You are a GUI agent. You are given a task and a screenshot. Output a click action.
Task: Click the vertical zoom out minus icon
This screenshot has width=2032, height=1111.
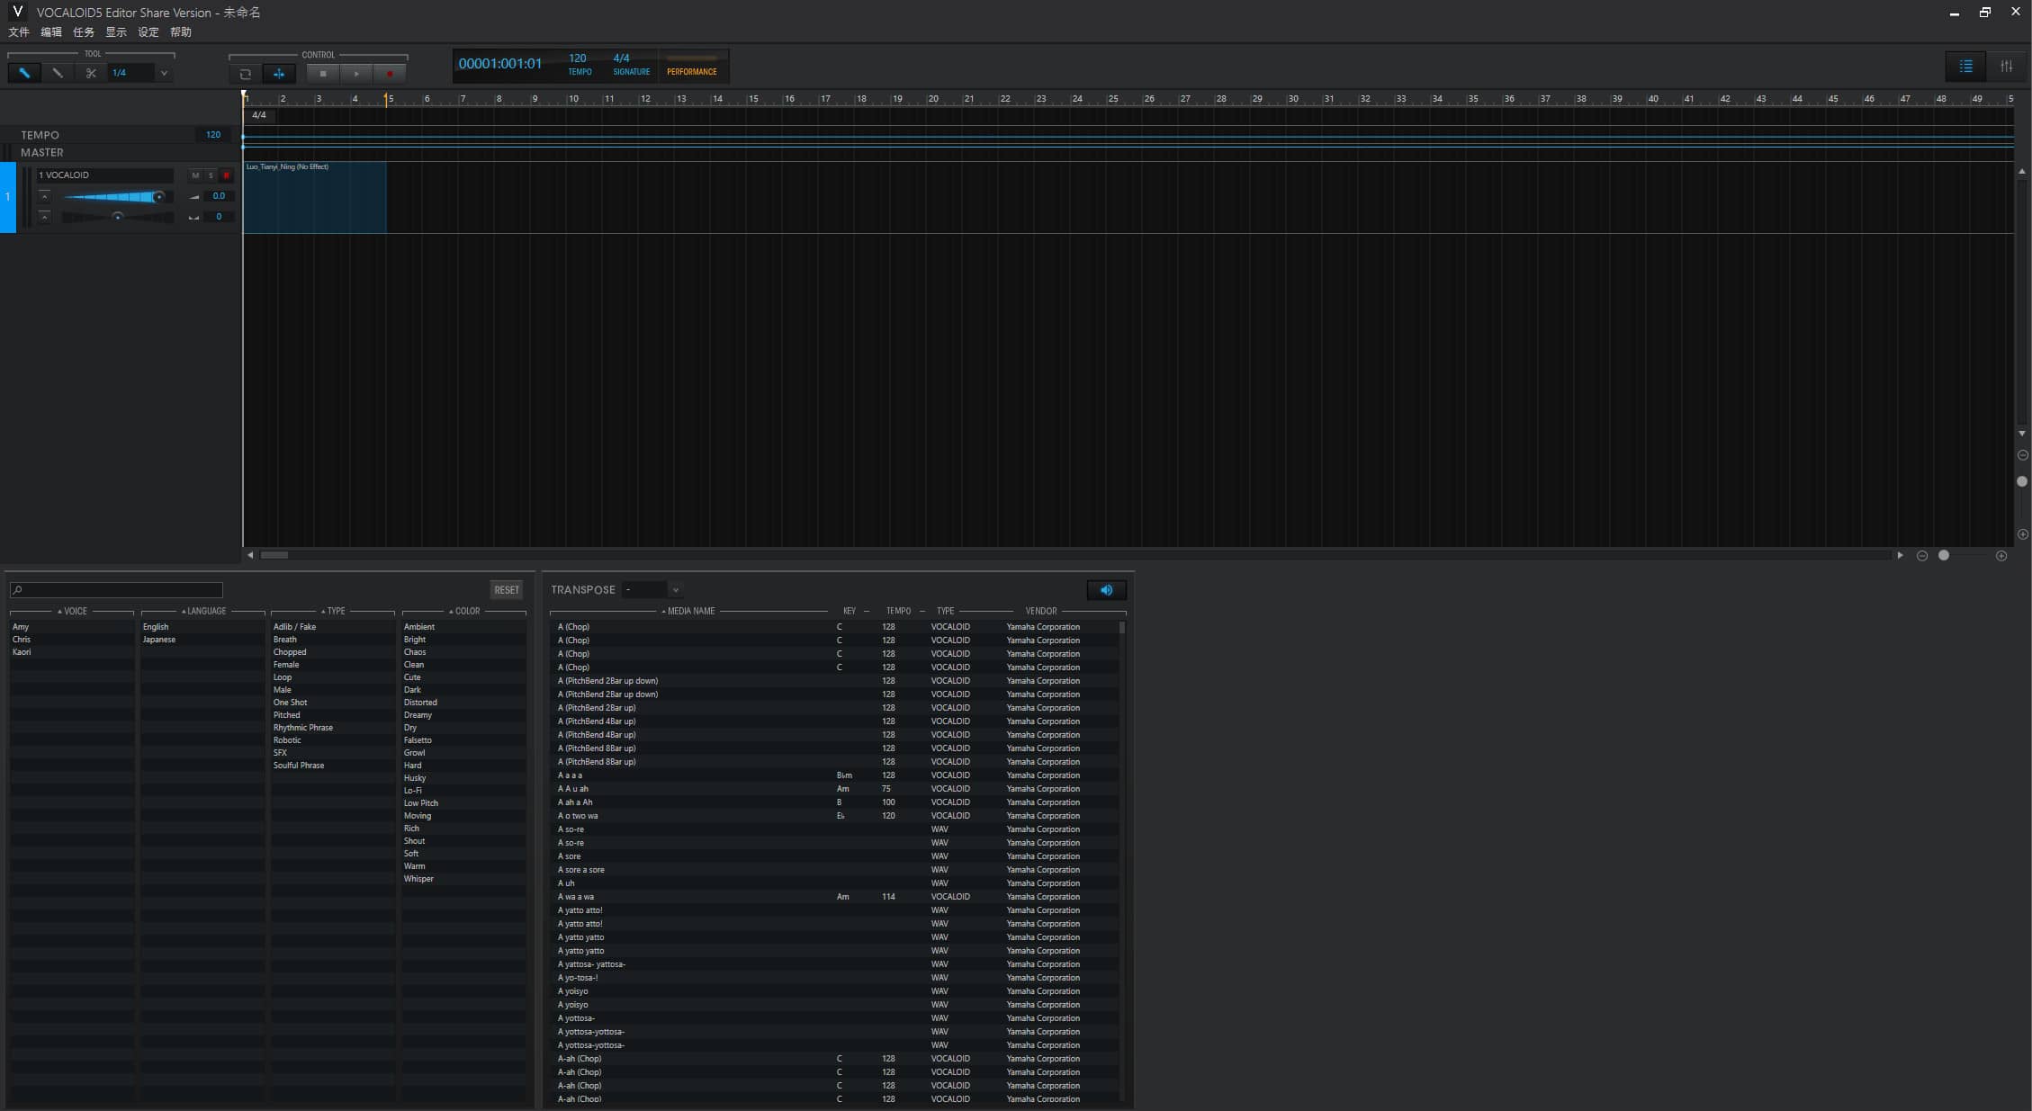[2022, 455]
